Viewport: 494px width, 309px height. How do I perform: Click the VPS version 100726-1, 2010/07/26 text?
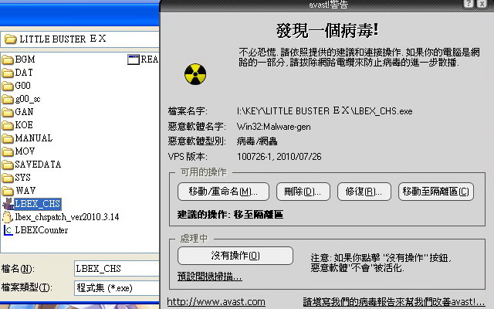[279, 157]
